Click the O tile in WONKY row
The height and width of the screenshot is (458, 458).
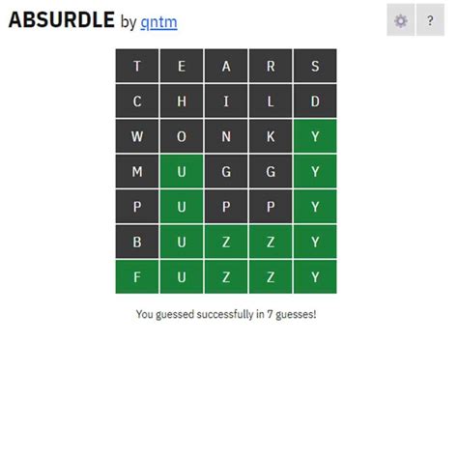pyautogui.click(x=182, y=136)
